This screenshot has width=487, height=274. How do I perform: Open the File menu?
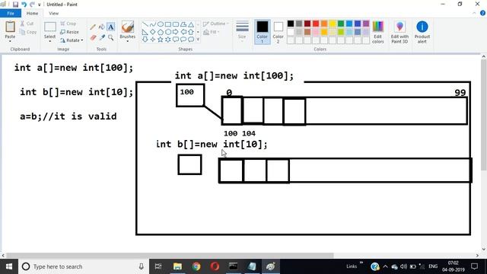pos(11,14)
